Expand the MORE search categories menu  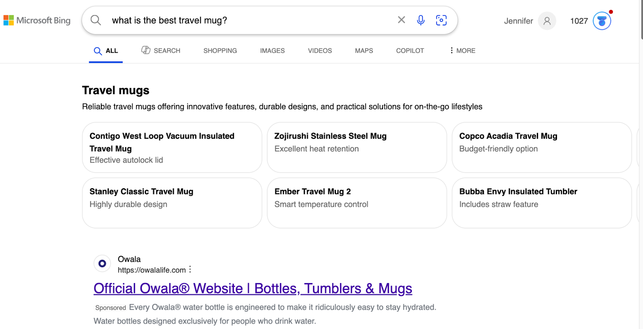[x=463, y=51]
